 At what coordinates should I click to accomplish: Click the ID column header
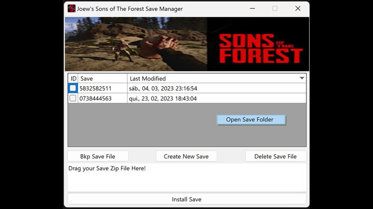(x=73, y=78)
